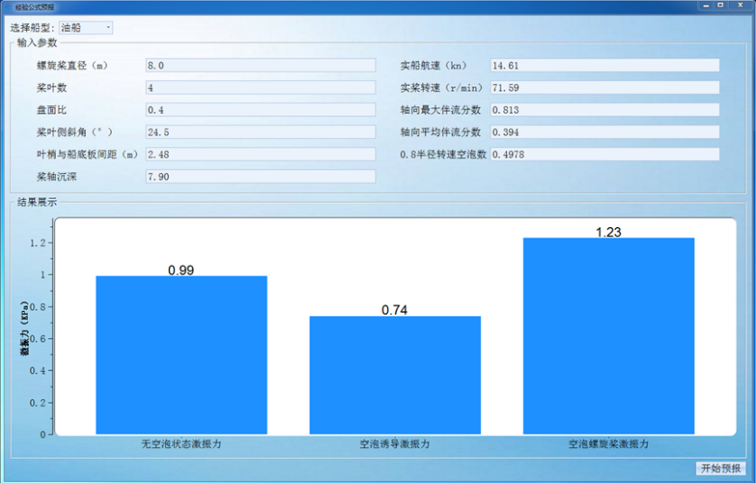756x483 pixels.
Task: Edit the 桨叶侧斜角 field
Action: click(x=260, y=132)
